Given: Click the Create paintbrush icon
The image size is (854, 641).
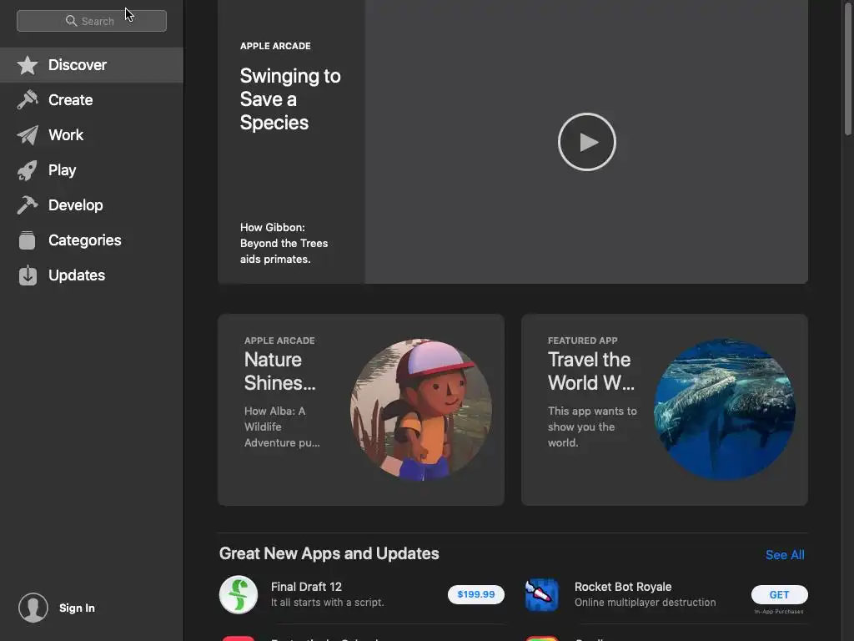Looking at the screenshot, I should pos(28,100).
